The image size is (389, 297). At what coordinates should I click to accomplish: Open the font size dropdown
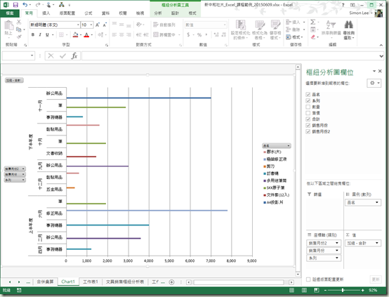click(x=91, y=25)
